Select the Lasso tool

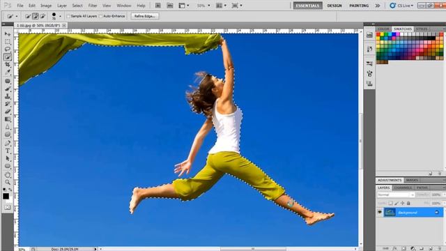8,50
